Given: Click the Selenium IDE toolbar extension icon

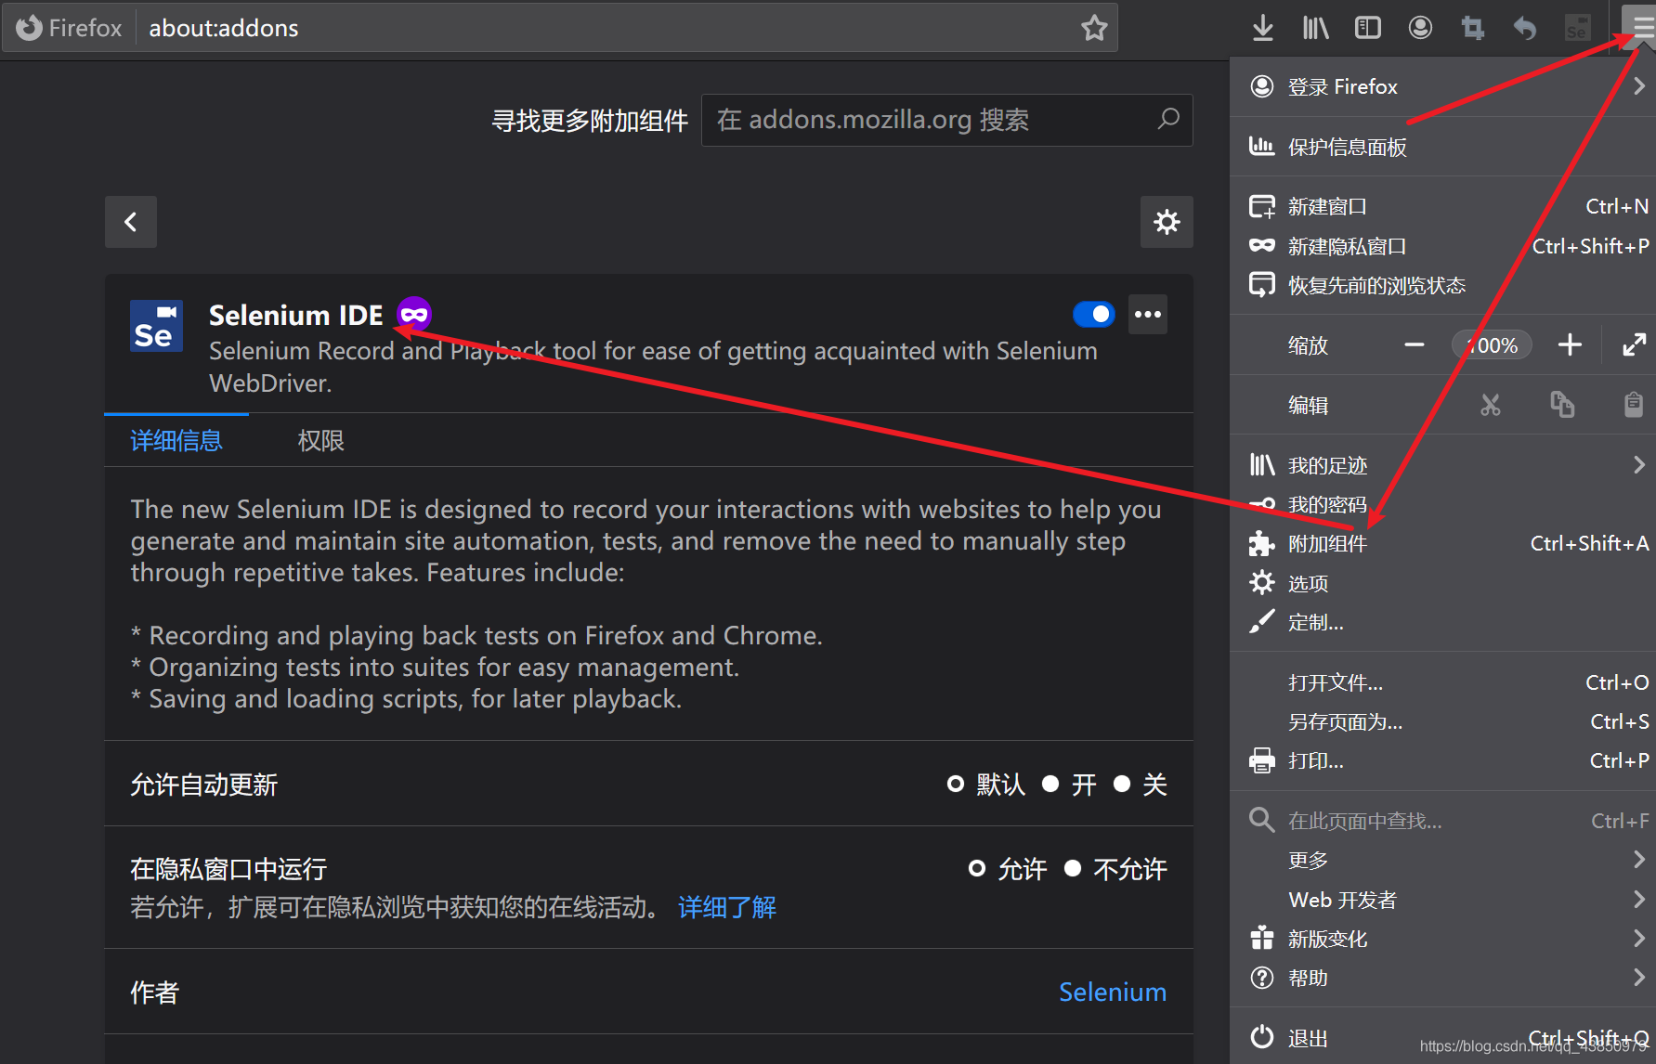Looking at the screenshot, I should pos(1577,28).
